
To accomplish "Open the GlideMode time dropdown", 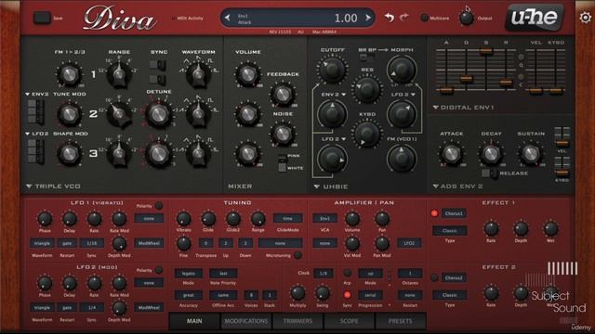I will click(x=287, y=219).
